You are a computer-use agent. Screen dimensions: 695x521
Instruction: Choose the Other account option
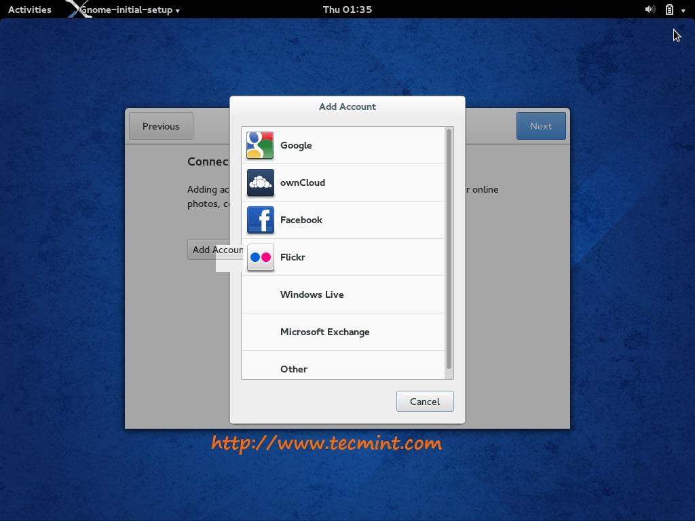[294, 368]
